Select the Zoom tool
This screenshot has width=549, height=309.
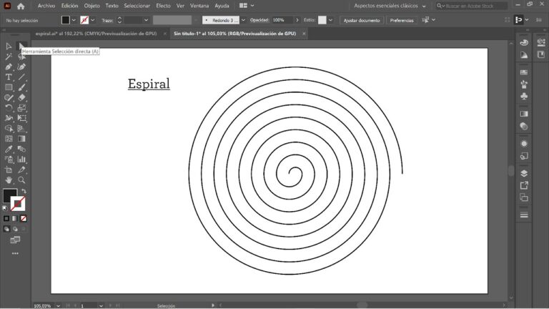pos(21,180)
